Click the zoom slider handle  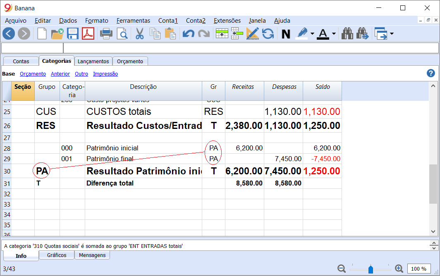(x=371, y=269)
